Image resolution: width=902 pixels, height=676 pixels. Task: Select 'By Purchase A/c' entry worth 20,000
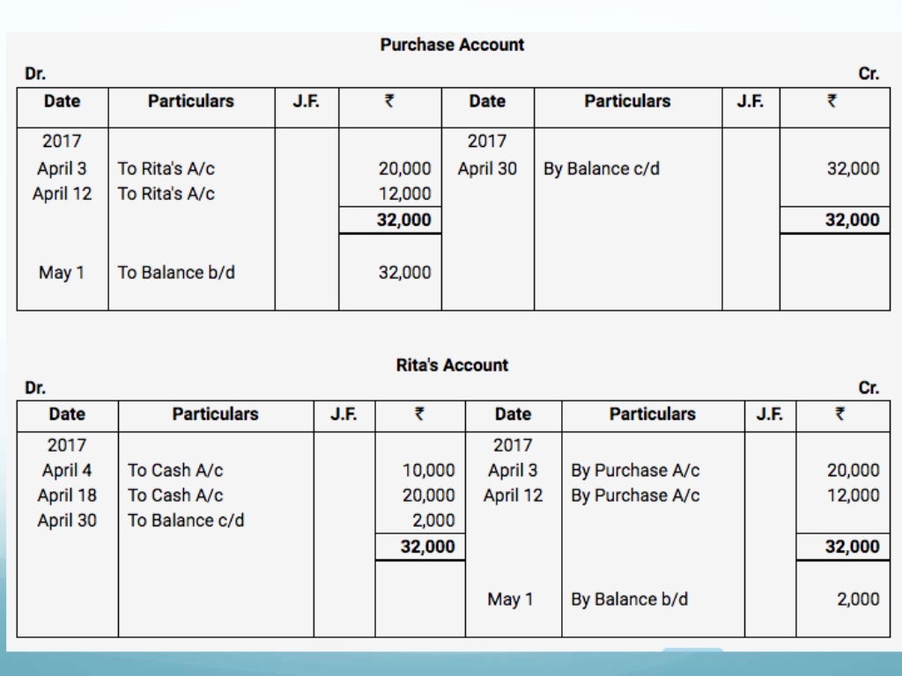pos(635,470)
